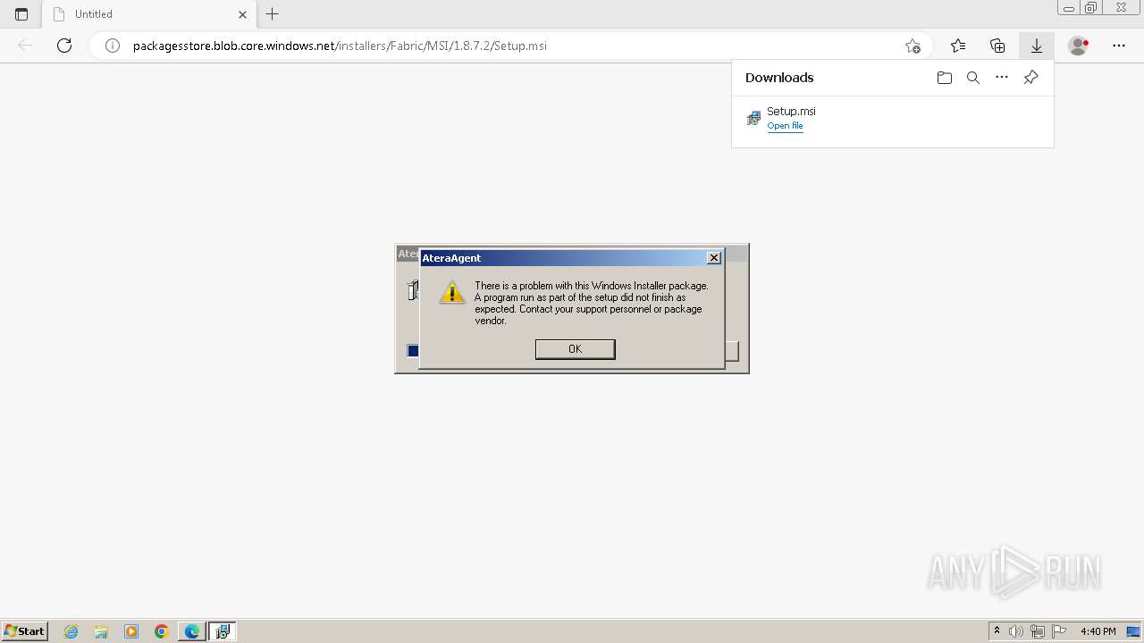
Task: Click the Downloads panel heading
Action: (779, 78)
